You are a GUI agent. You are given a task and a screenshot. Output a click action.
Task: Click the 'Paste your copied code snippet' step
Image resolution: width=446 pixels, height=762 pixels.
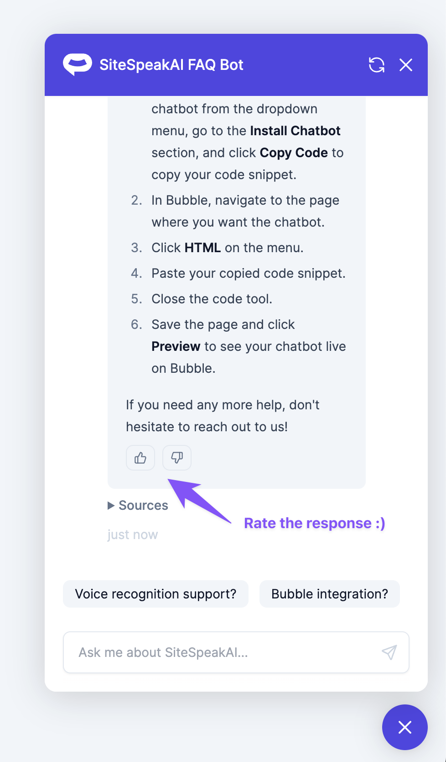point(248,273)
